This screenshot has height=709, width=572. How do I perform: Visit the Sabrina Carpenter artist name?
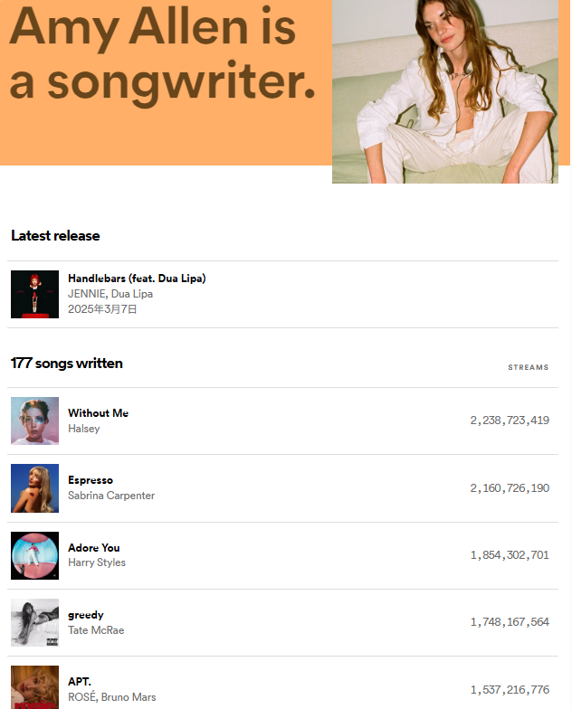(111, 496)
